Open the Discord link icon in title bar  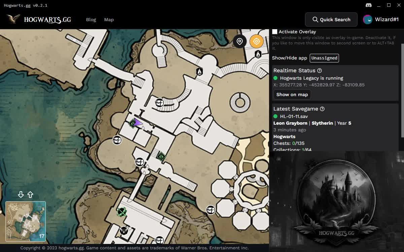(369, 5)
